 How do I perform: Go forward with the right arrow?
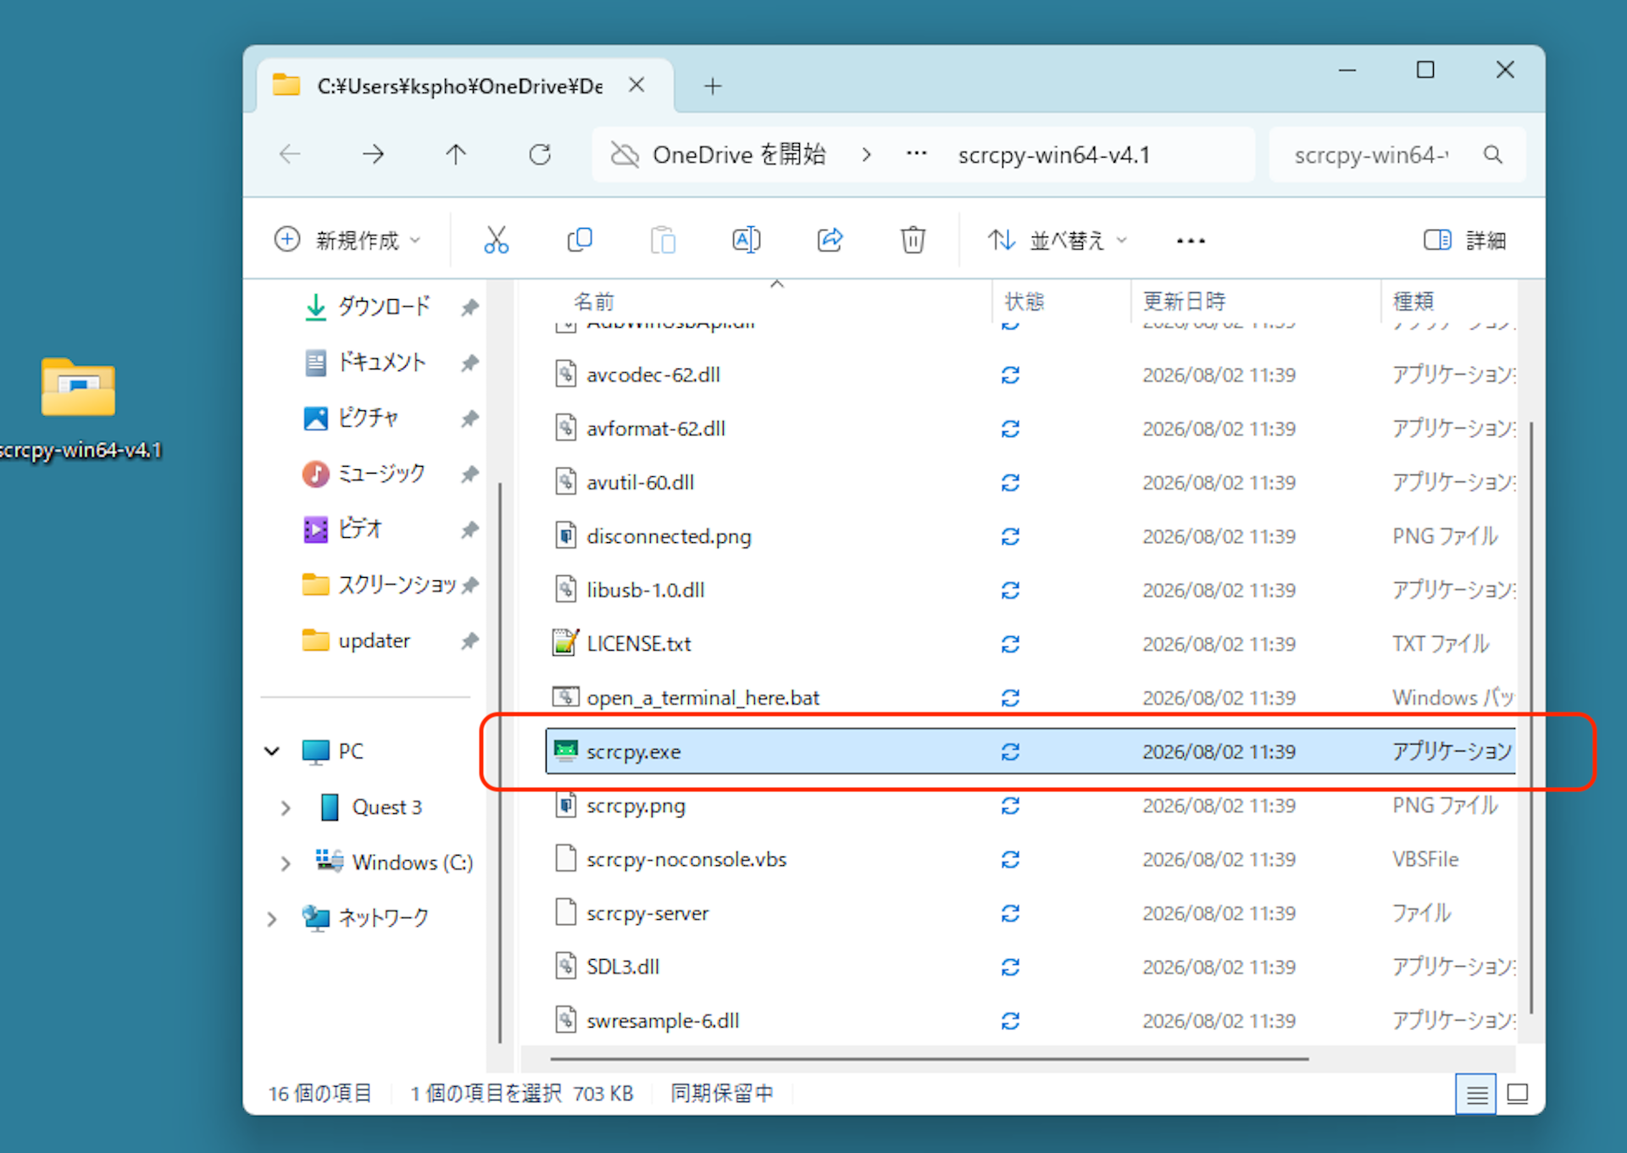[373, 154]
